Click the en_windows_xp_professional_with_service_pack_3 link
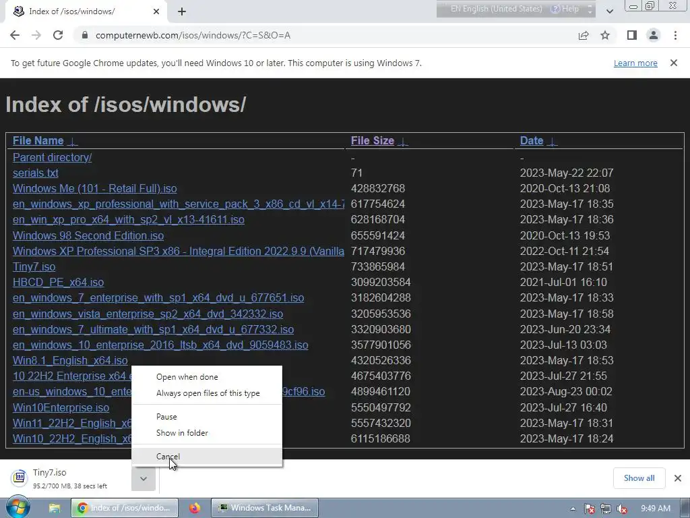The height and width of the screenshot is (518, 690). click(178, 204)
